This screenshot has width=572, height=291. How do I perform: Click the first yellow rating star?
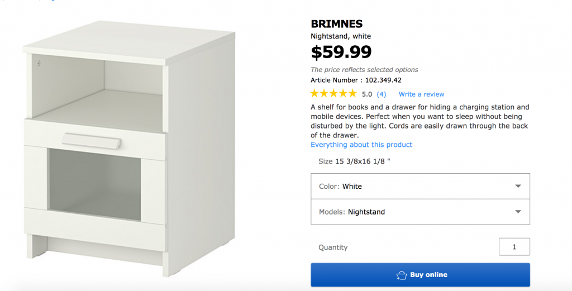click(315, 94)
